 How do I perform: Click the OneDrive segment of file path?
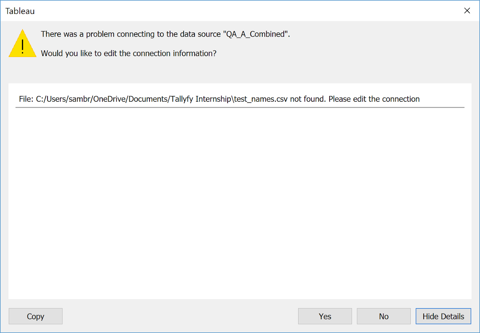pyautogui.click(x=109, y=99)
